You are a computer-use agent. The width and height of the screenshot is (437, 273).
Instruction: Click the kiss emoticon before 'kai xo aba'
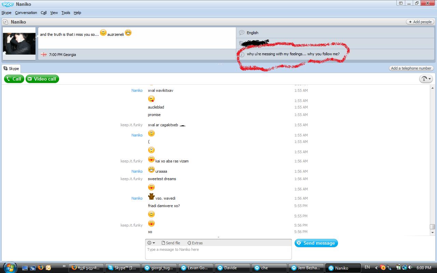click(x=151, y=159)
